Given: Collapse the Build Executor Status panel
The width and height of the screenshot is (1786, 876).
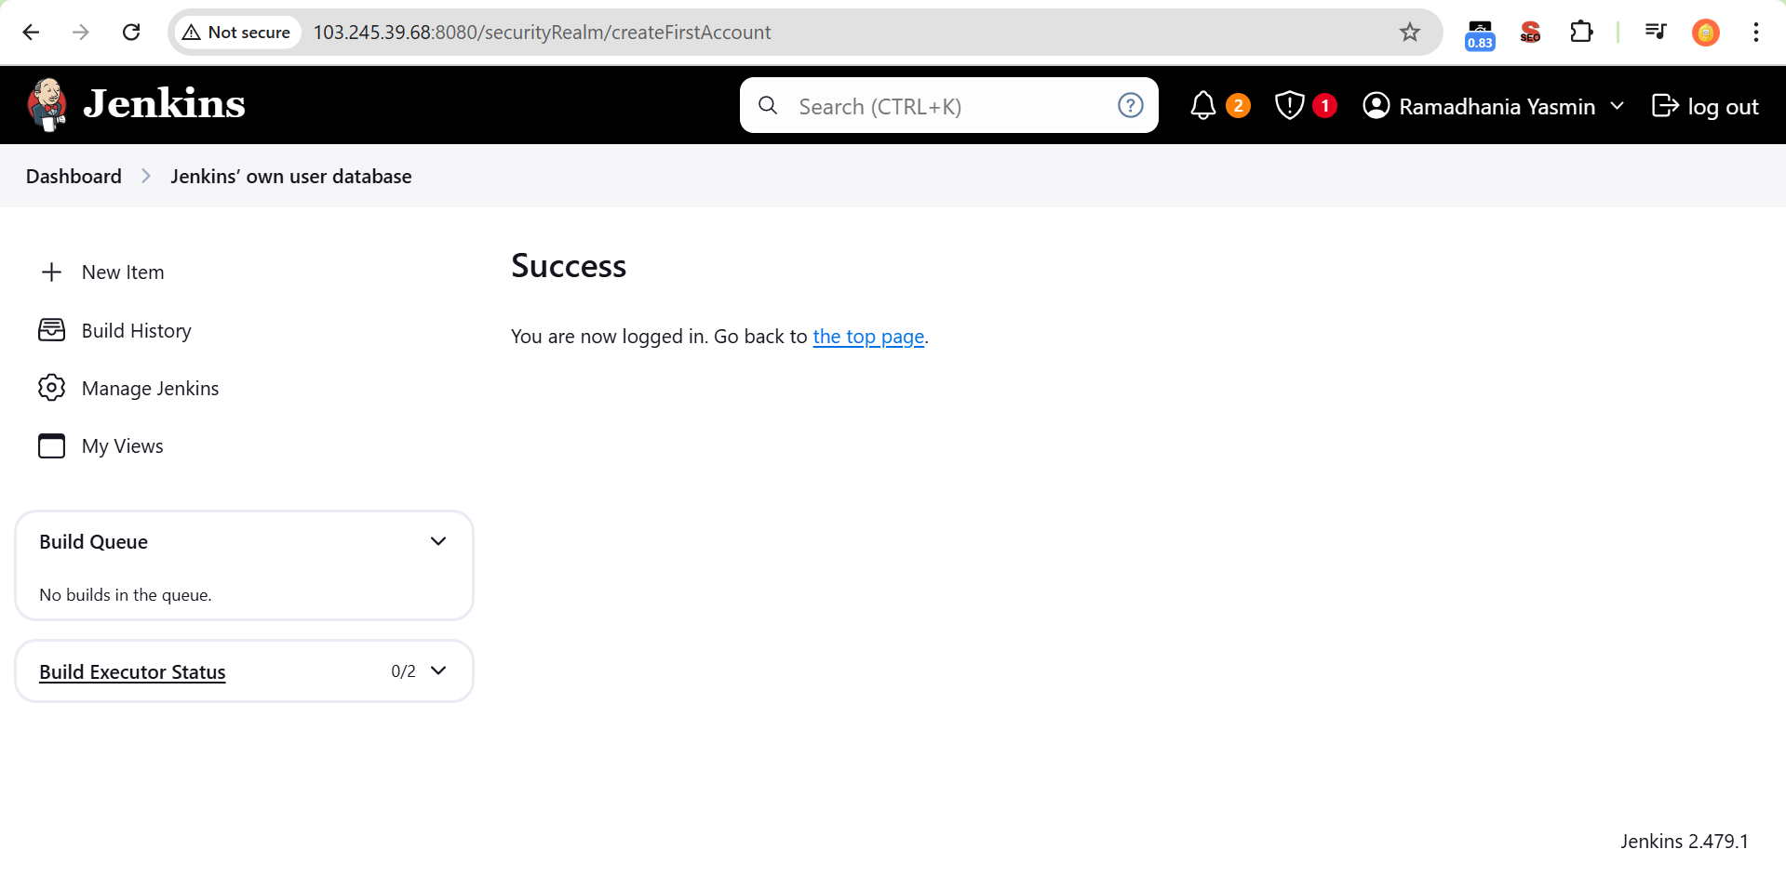Looking at the screenshot, I should tap(438, 670).
